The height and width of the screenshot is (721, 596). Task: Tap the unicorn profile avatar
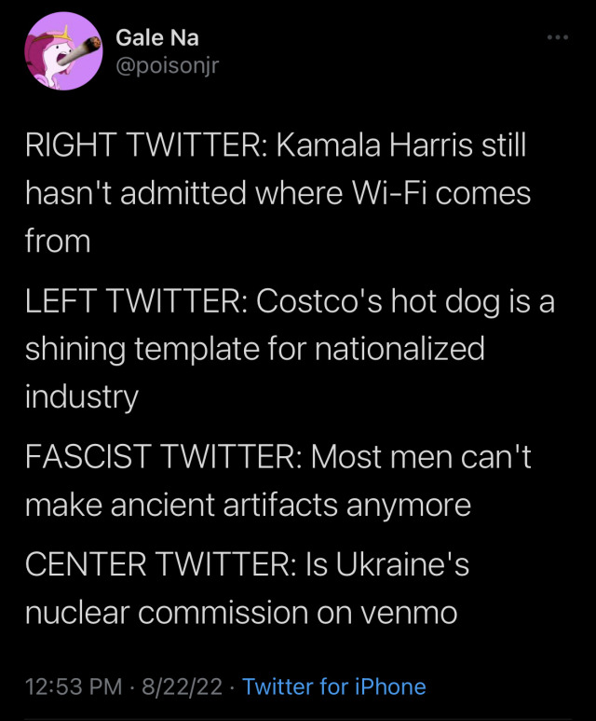coord(61,51)
